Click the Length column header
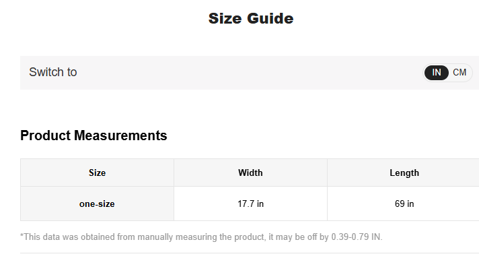Image resolution: width=479 pixels, height=277 pixels. [x=404, y=173]
